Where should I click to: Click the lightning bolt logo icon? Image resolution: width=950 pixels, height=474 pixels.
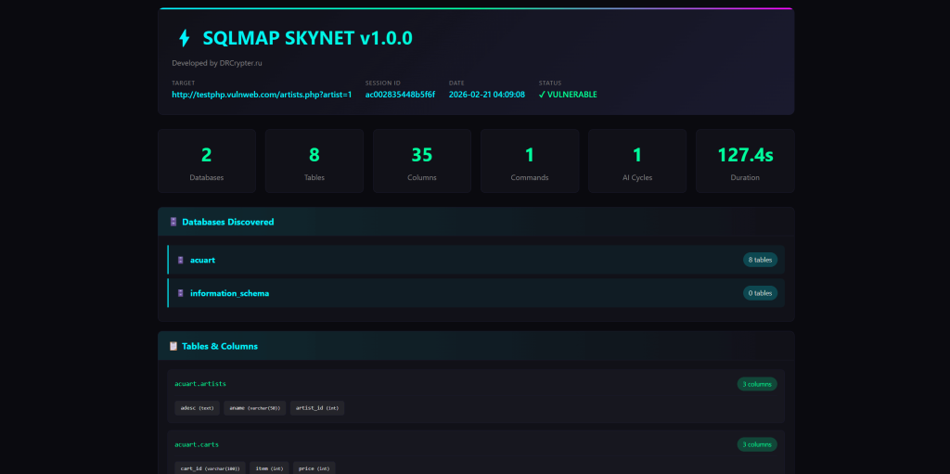click(x=184, y=38)
